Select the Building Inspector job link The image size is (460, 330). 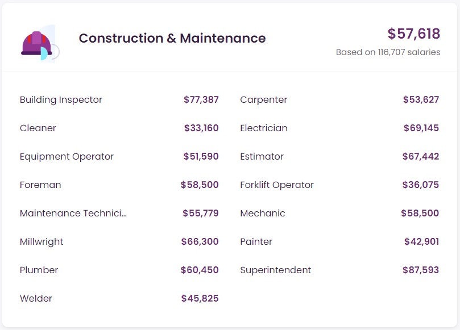click(x=61, y=100)
